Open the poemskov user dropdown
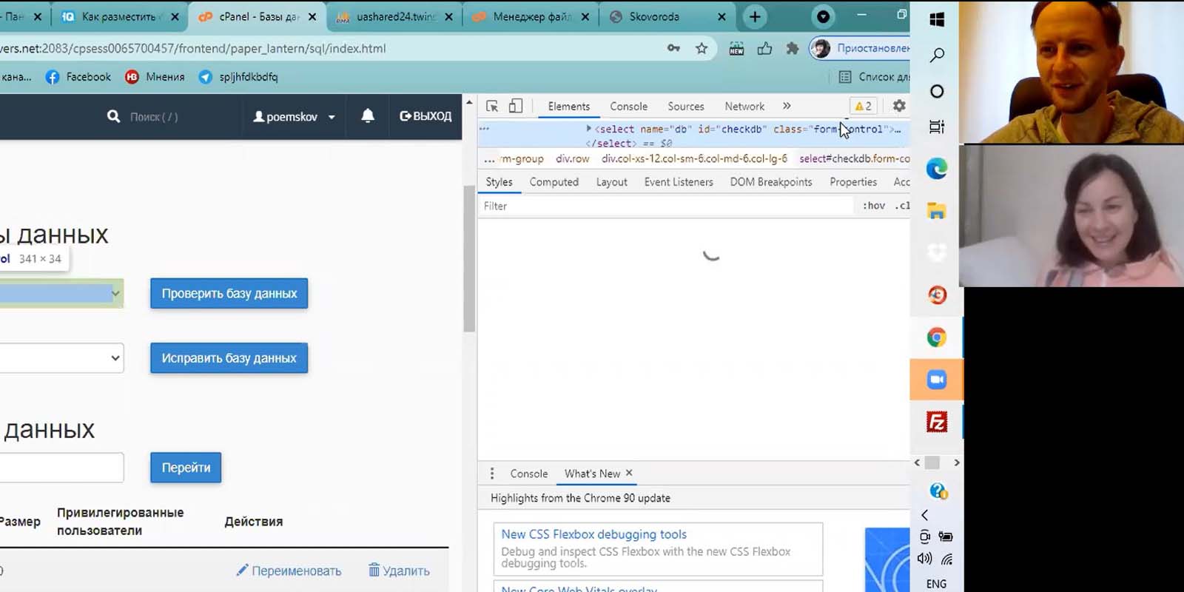 point(295,117)
